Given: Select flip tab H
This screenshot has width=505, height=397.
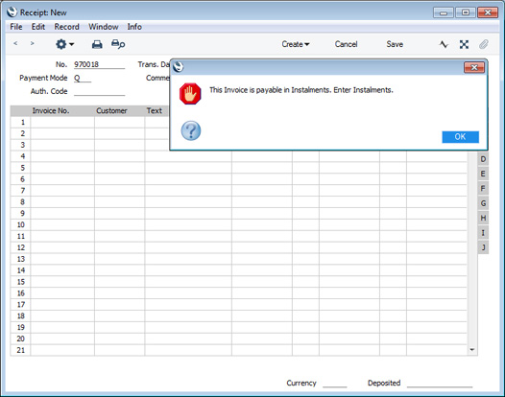Looking at the screenshot, I should click(x=483, y=218).
